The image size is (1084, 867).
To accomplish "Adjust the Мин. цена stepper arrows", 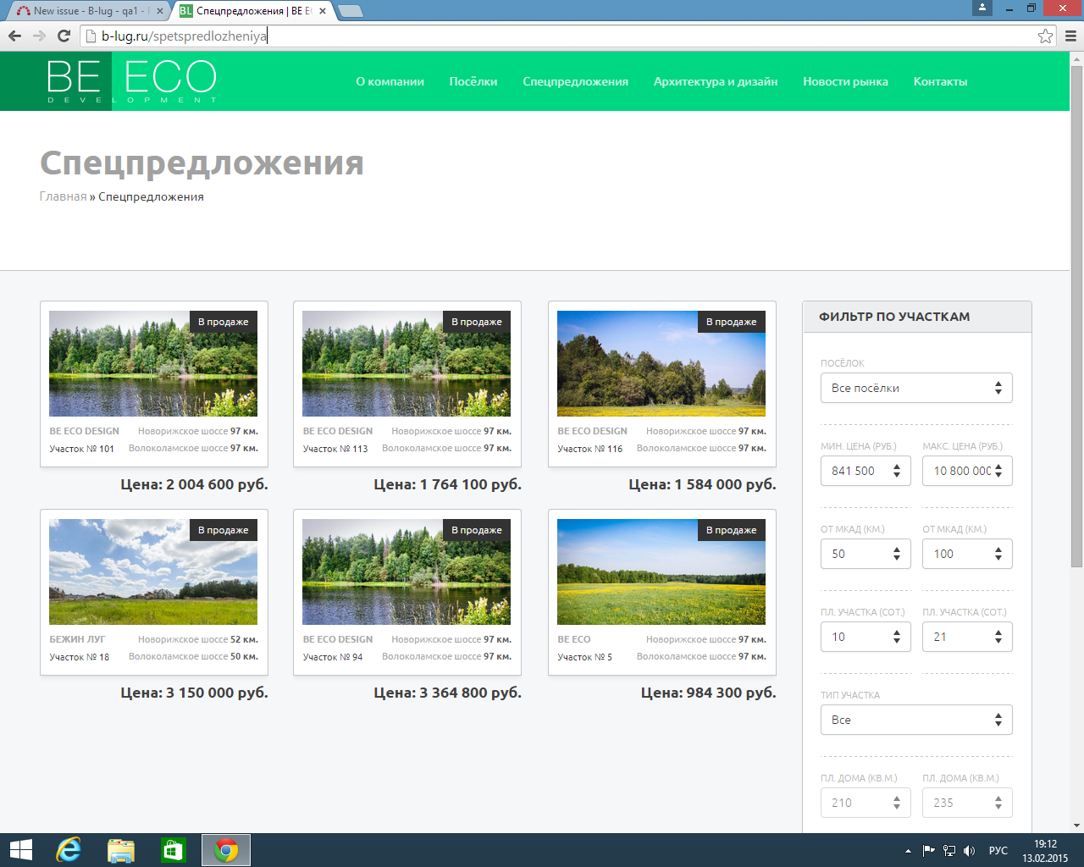I will point(897,471).
